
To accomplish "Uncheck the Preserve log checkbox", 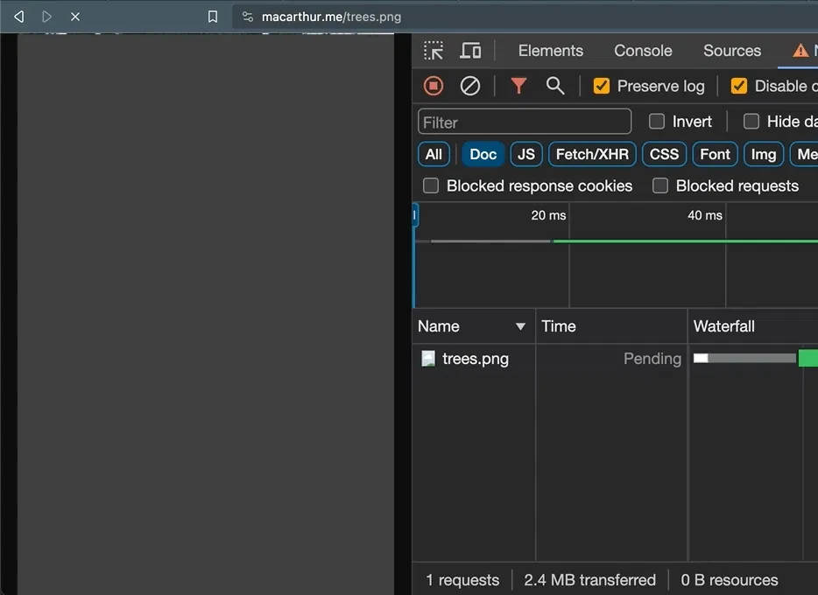I will 602,86.
